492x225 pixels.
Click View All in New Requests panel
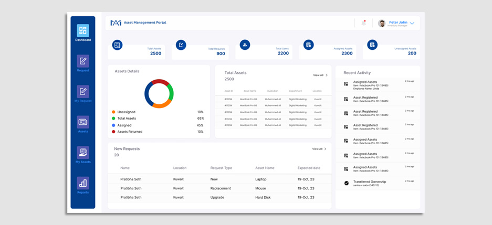319,149
